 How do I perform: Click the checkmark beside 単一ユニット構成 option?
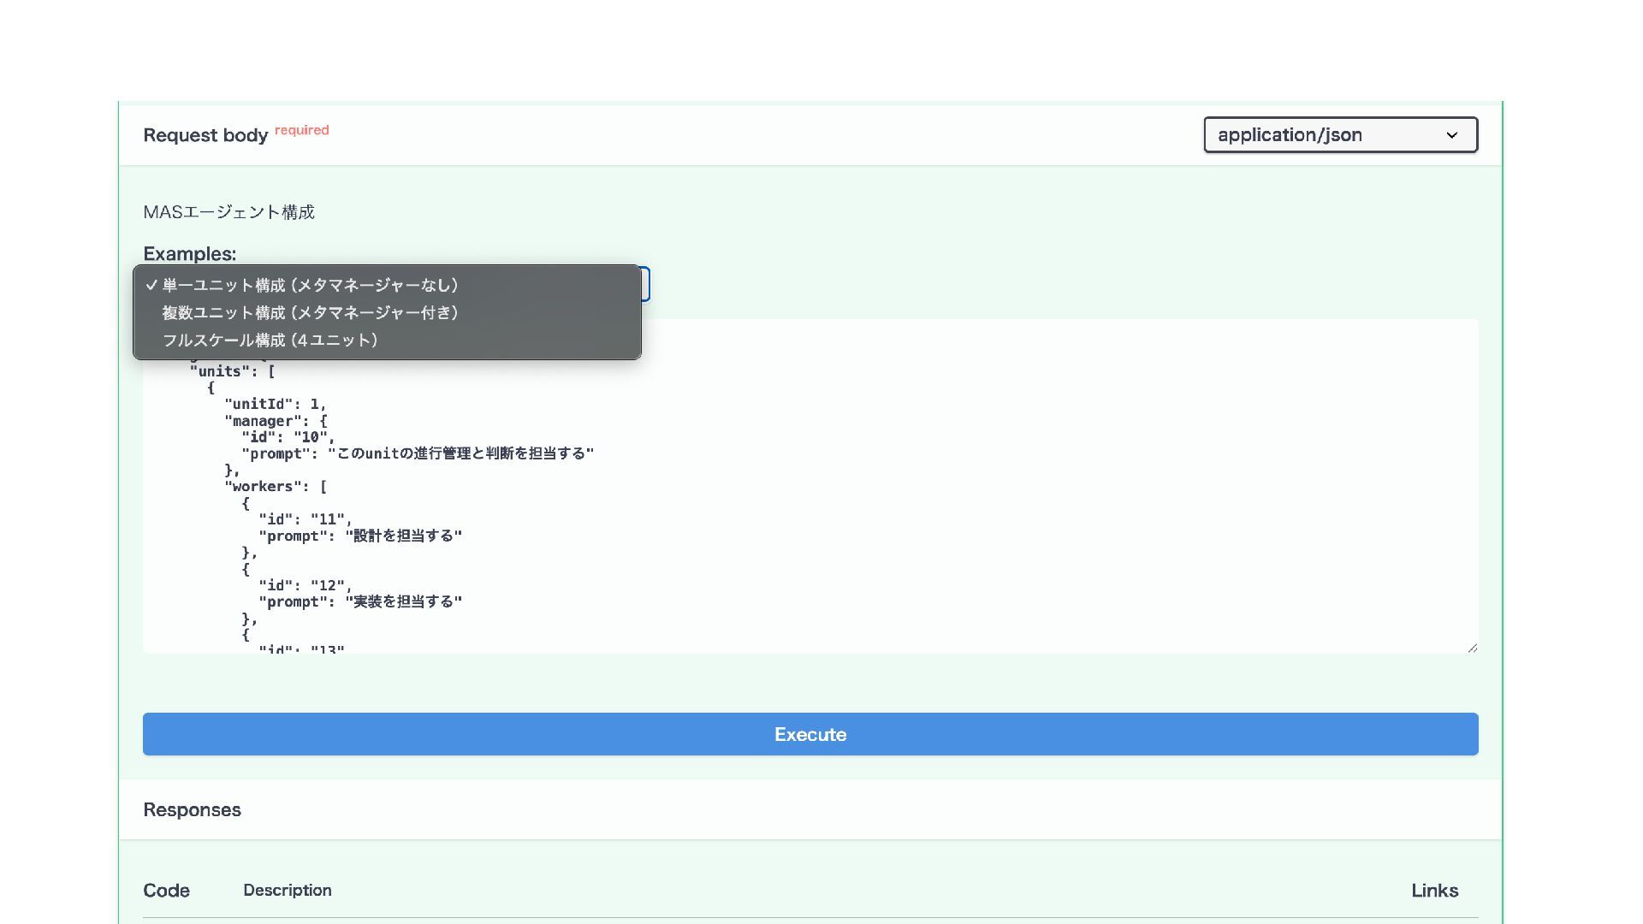(151, 285)
